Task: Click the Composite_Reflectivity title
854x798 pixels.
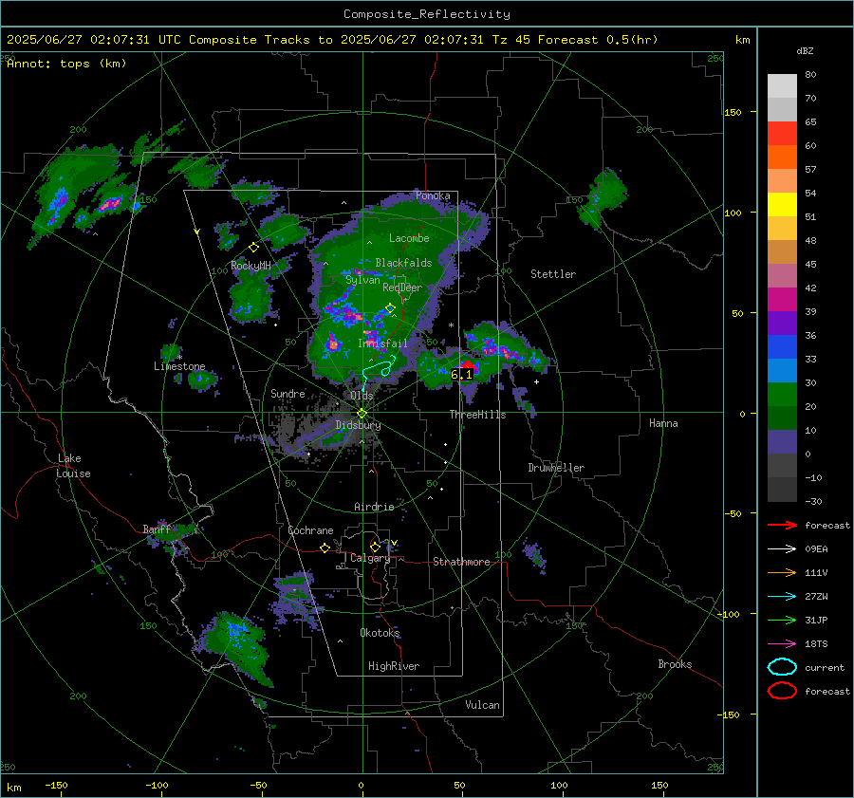Action: [426, 14]
